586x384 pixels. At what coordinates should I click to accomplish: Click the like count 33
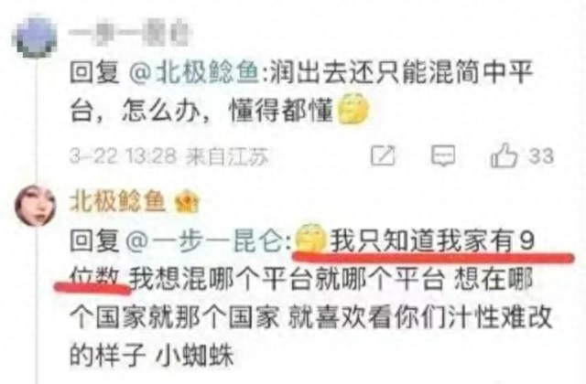pos(541,155)
